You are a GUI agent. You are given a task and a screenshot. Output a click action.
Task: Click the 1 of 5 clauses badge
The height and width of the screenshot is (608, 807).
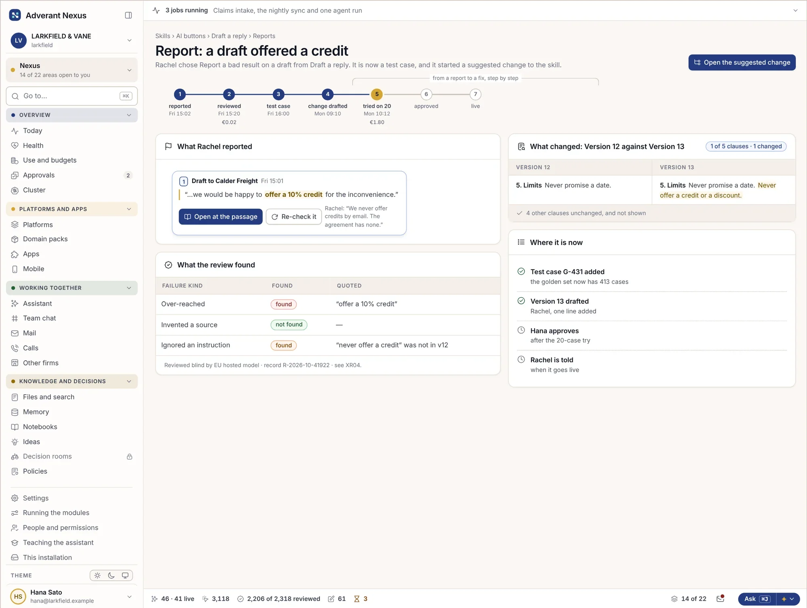click(x=746, y=146)
